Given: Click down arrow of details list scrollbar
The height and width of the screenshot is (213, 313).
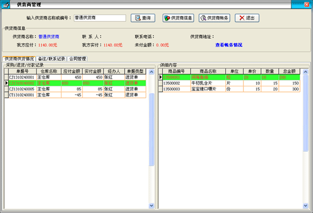Looking at the screenshot, I should click(306, 206).
